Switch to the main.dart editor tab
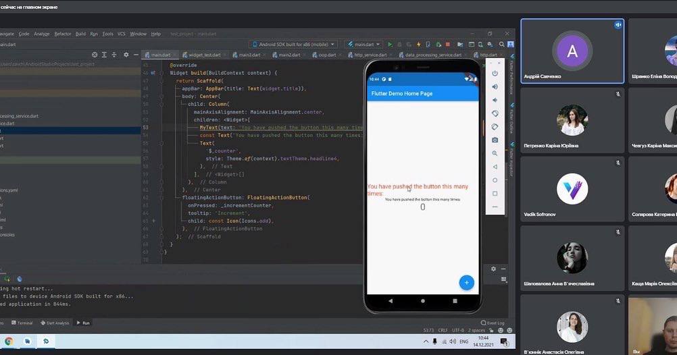 click(160, 55)
